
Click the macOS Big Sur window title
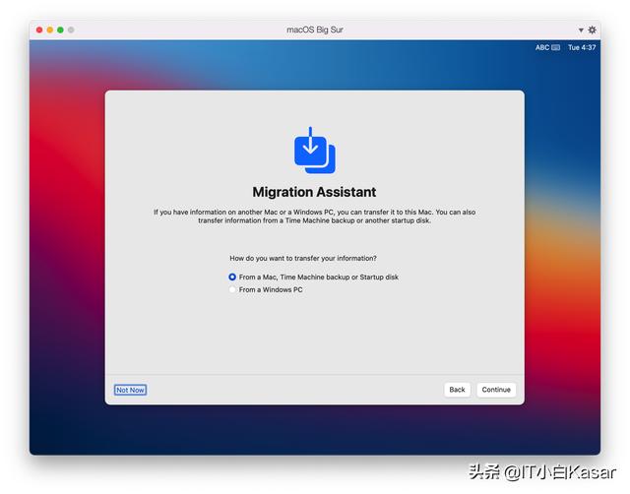[x=315, y=30]
